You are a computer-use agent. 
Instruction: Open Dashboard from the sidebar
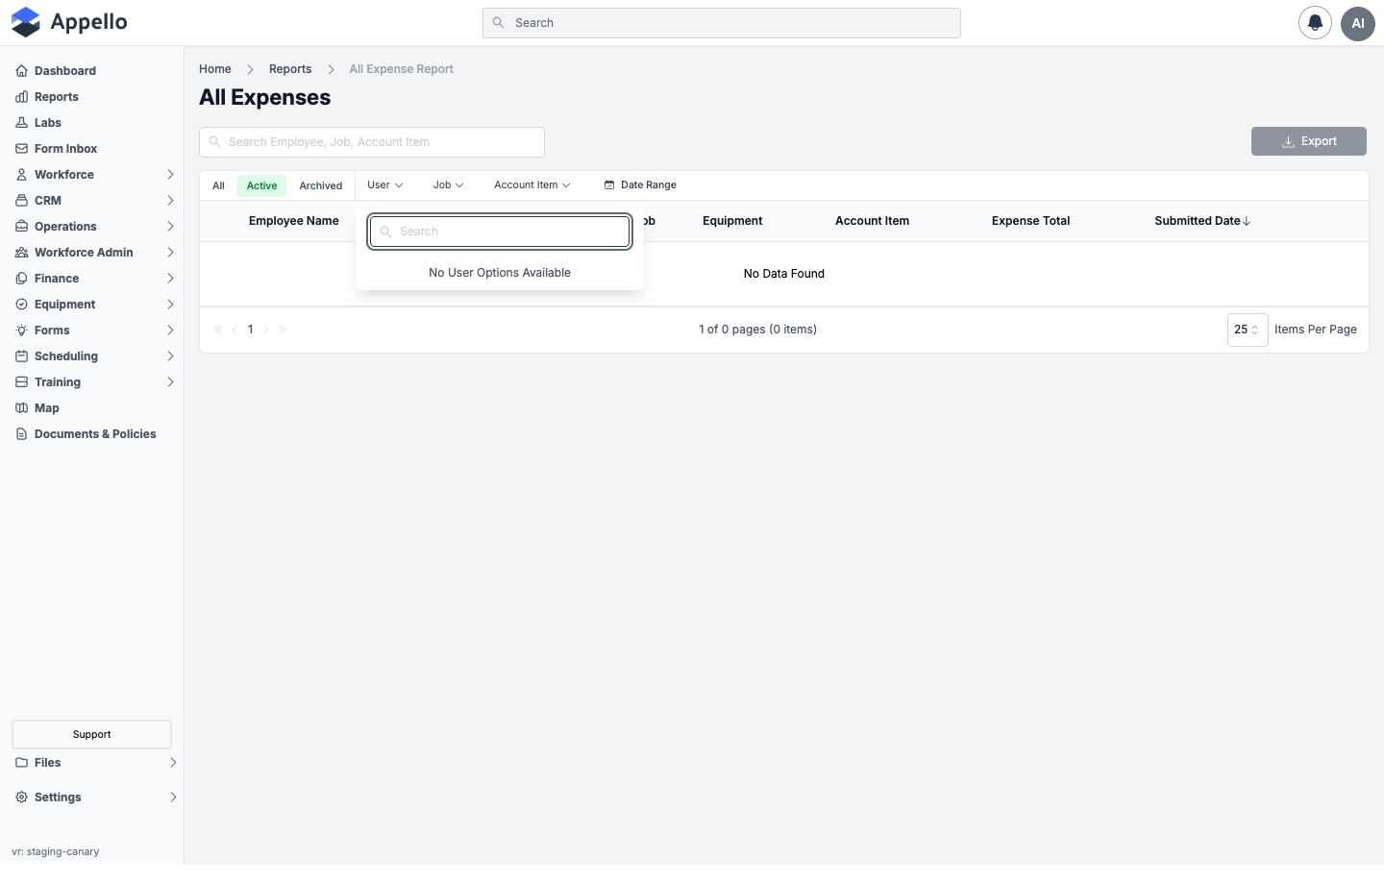(64, 71)
